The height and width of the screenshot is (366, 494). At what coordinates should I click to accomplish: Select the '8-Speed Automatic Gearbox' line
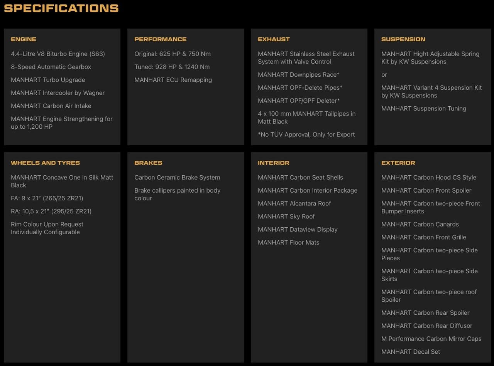tap(51, 67)
